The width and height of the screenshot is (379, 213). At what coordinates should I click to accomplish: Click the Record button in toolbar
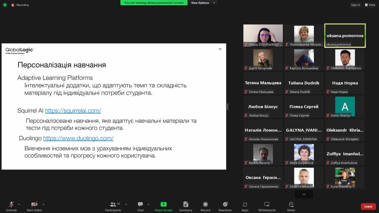[x=205, y=206]
